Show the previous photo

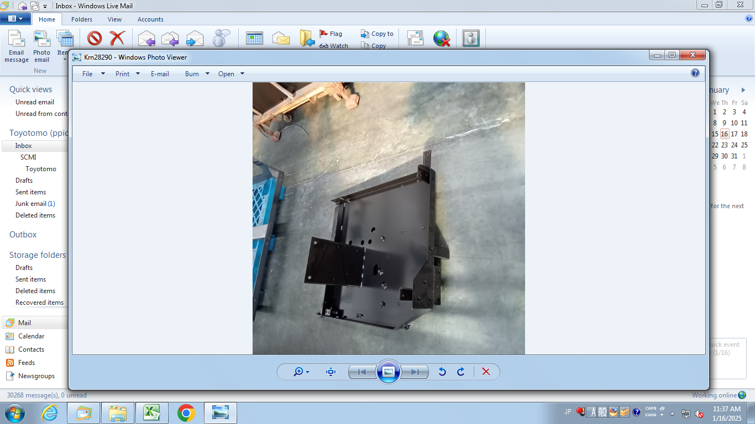[x=362, y=372]
